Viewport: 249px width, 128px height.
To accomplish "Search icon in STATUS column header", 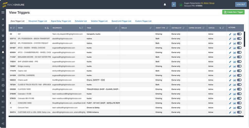I will pyautogui.click(x=220, y=28).
